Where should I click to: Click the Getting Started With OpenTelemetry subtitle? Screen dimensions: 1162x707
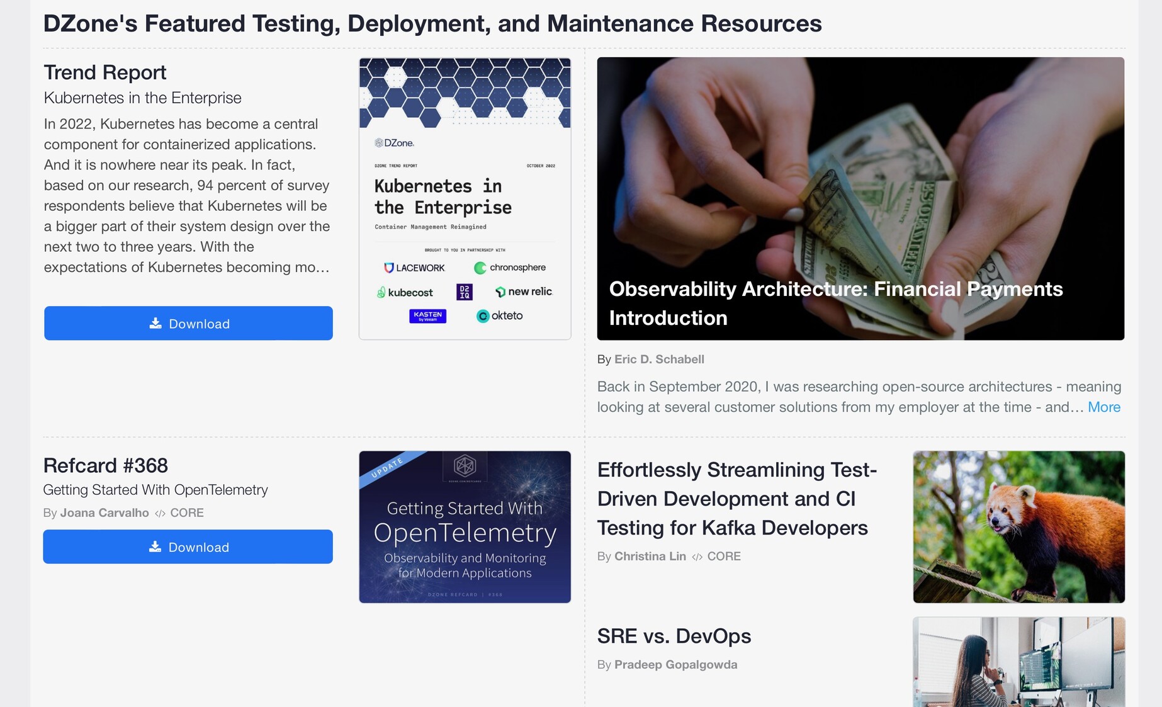click(x=155, y=490)
